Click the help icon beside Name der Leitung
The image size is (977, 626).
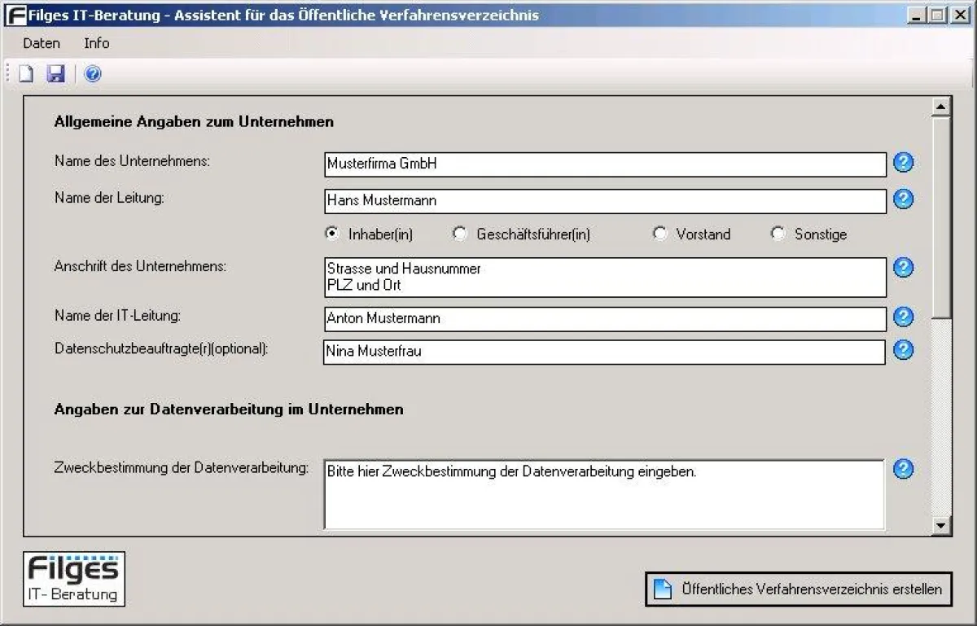tap(903, 200)
